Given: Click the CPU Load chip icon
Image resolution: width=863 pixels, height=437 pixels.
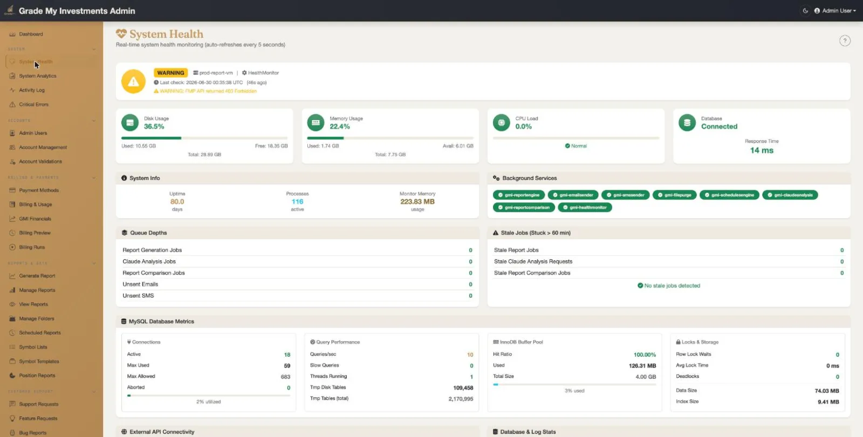Looking at the screenshot, I should click(501, 123).
